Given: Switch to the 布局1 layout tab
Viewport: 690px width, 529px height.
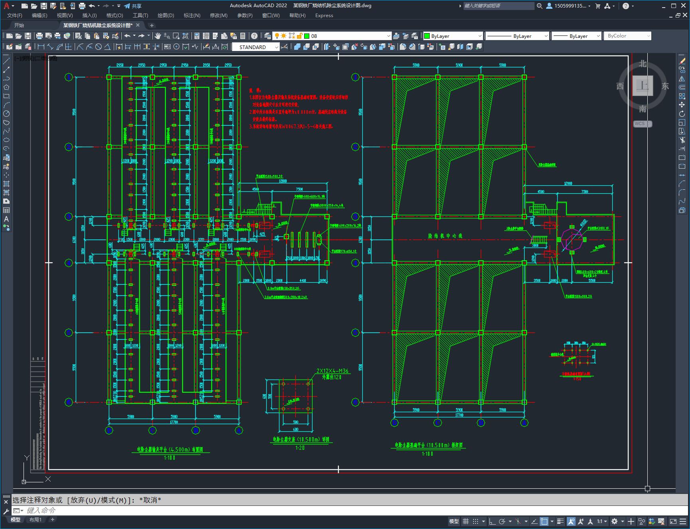Looking at the screenshot, I should [x=35, y=519].
